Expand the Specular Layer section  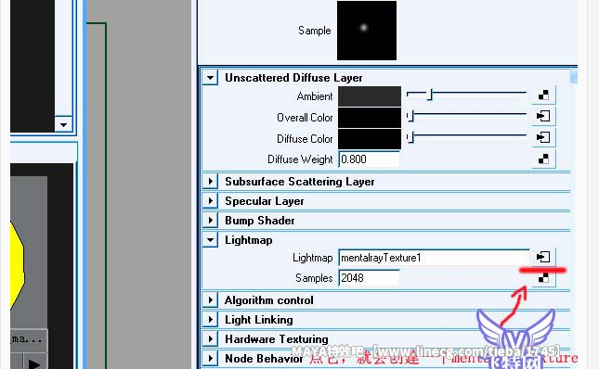210,201
